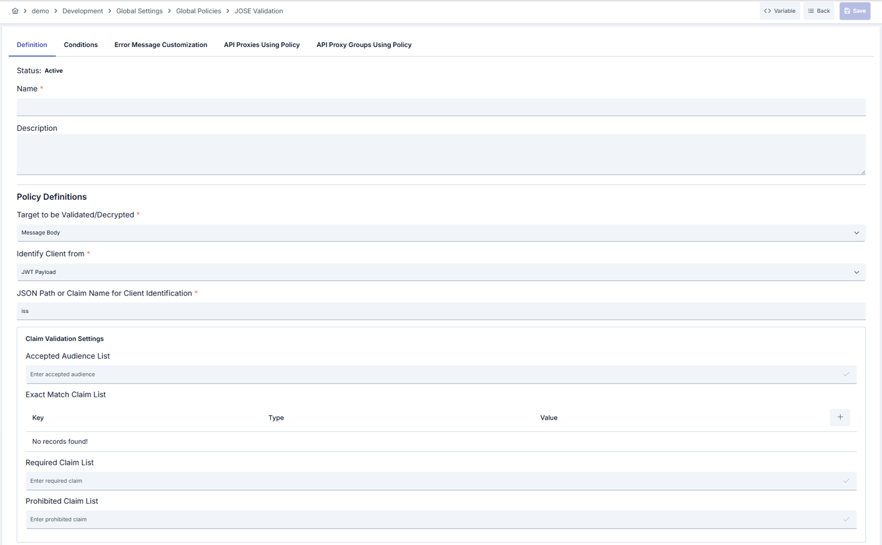Switch to the Conditions tab
Viewport: 882px width, 545px height.
81,45
